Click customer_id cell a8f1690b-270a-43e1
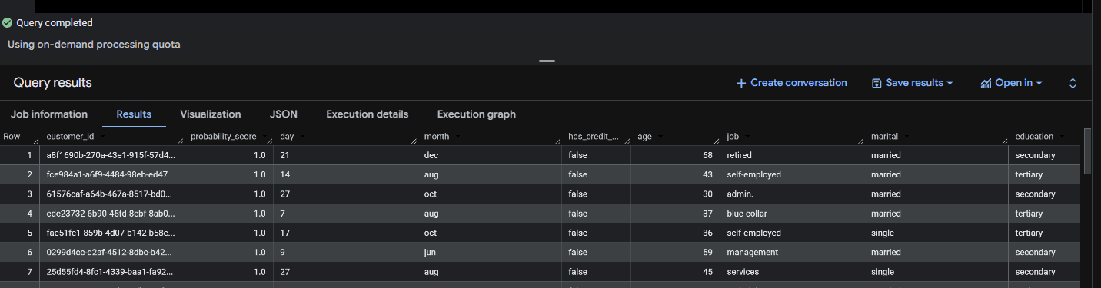Screen dimensions: 1101x288 111,155
